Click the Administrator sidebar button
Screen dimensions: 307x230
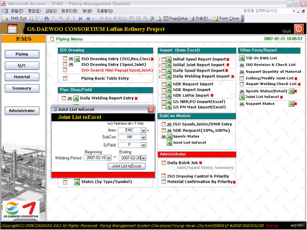(x=22, y=111)
